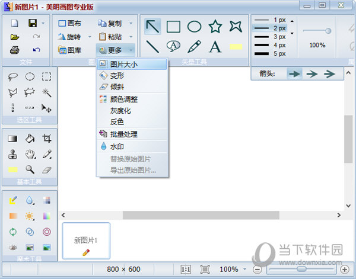Select the text A tool

click(x=215, y=47)
